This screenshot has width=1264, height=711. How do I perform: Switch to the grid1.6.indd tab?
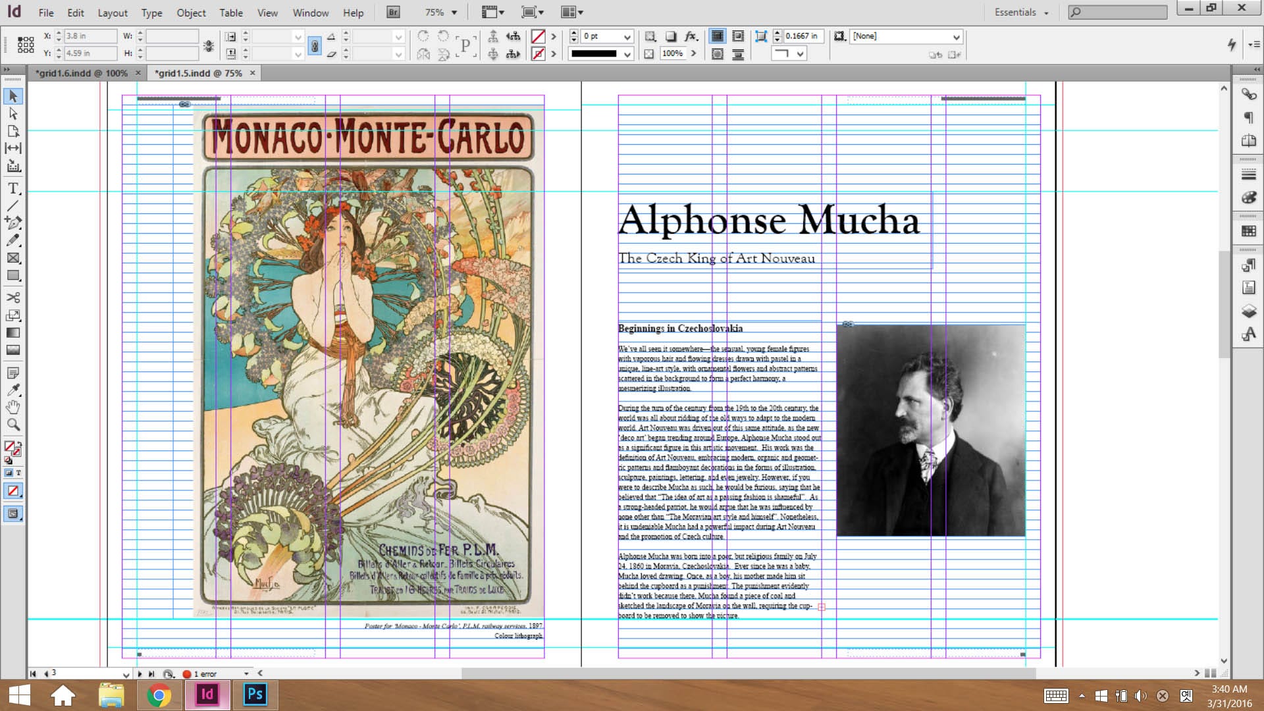82,73
